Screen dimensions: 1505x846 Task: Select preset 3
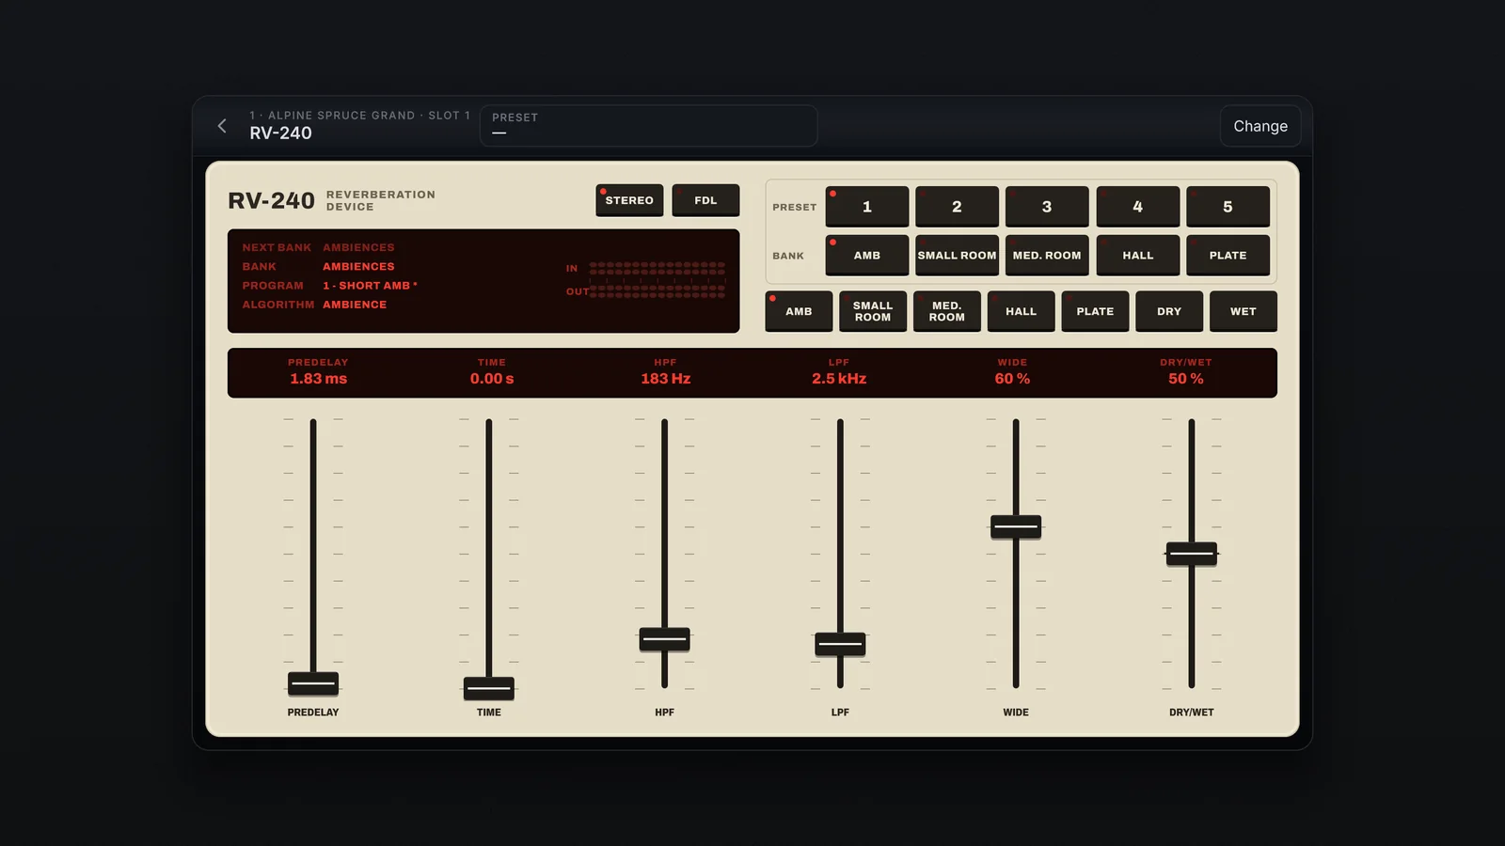tap(1047, 207)
